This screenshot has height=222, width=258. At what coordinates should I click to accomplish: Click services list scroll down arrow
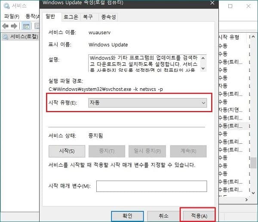[x=253, y=193]
